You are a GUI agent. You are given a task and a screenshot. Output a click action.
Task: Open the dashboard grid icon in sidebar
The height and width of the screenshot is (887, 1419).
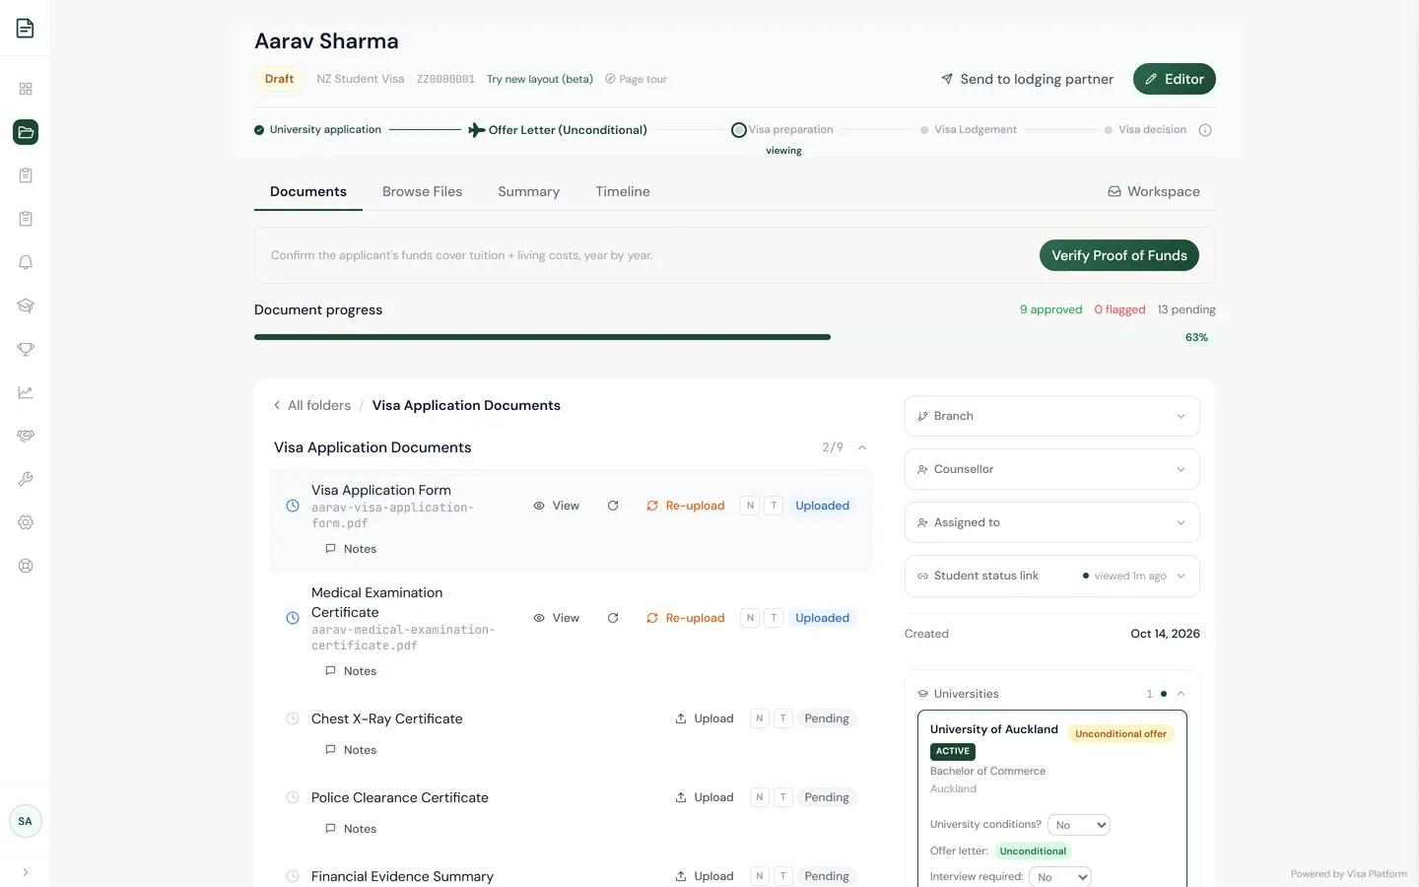pos(26,89)
